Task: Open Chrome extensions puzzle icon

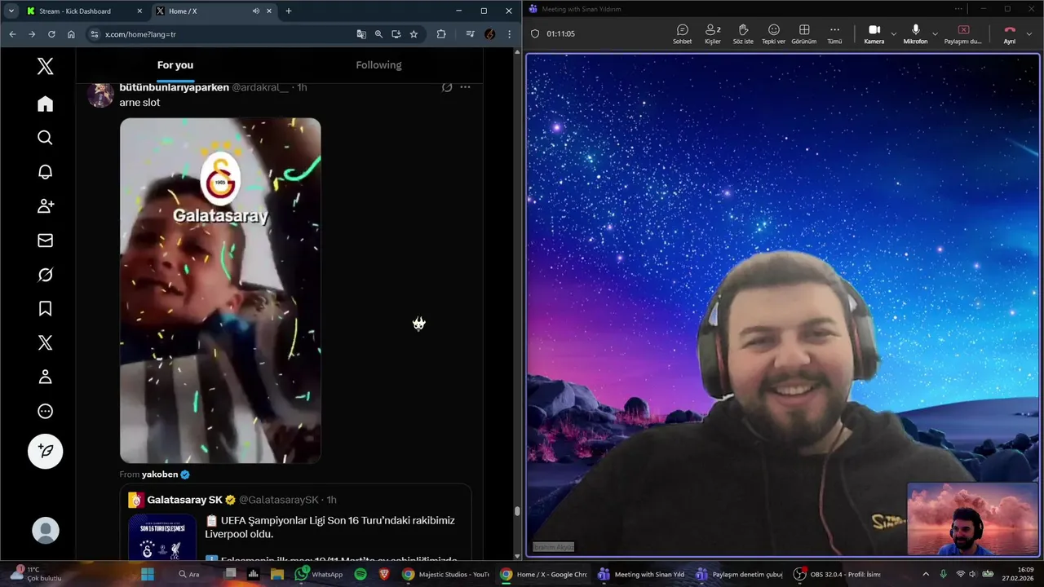Action: 441,34
